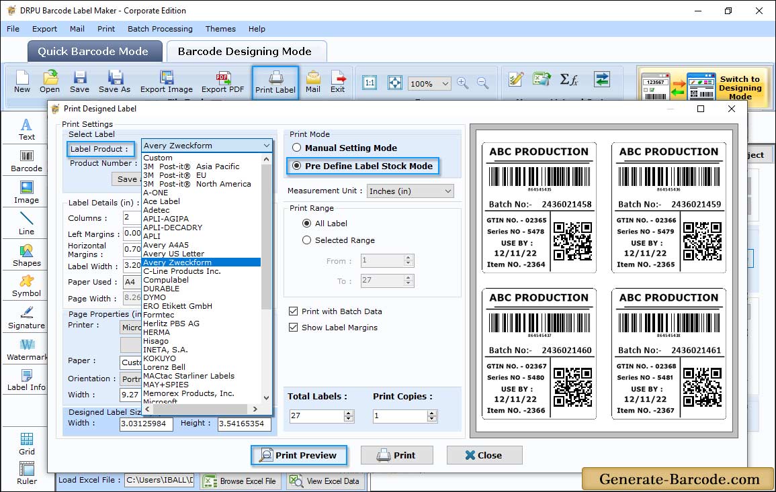Choose Avery US Letter from list
The image size is (776, 492).
coord(173,254)
